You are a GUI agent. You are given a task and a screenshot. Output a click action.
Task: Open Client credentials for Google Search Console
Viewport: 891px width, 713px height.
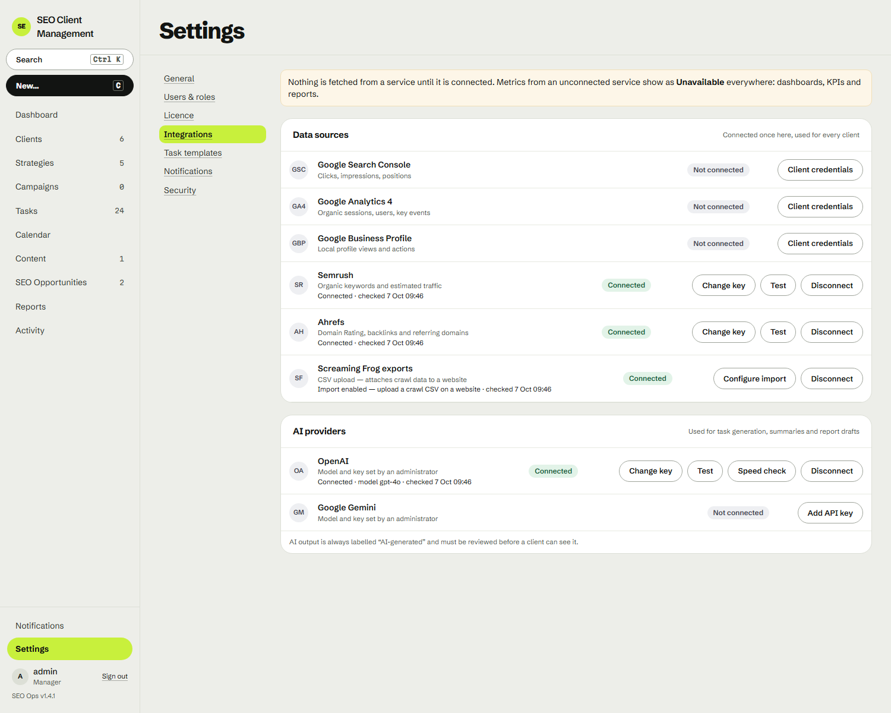click(x=820, y=170)
